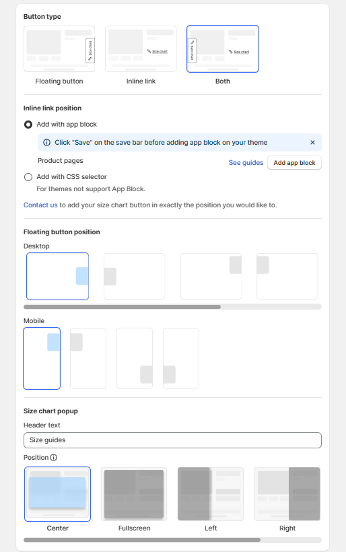The width and height of the screenshot is (346, 552).
Task: Select Add with CSS selector radio
Action: point(28,177)
